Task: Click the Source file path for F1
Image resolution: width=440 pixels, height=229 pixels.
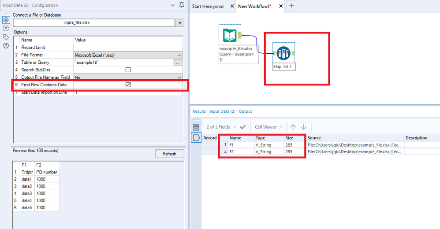Action: [x=355, y=145]
